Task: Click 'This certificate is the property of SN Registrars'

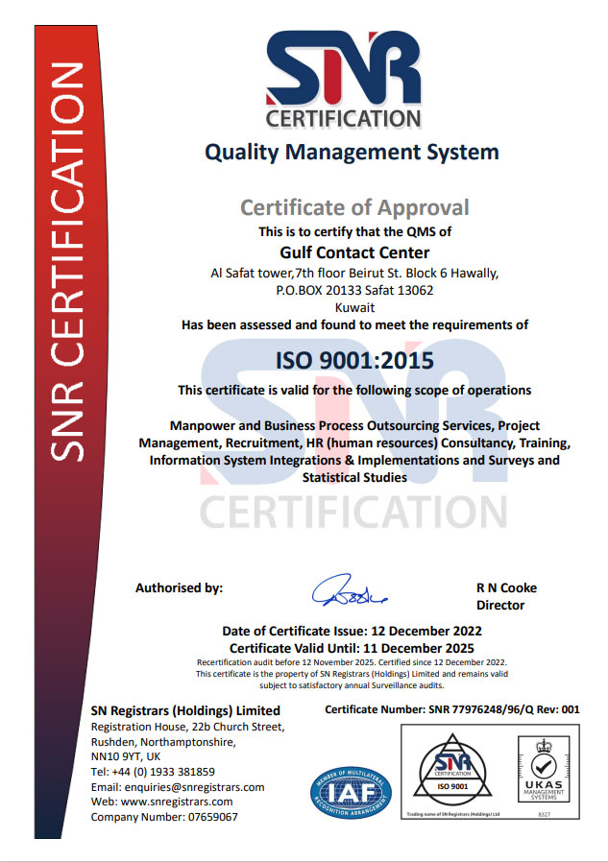Action: pos(352,674)
